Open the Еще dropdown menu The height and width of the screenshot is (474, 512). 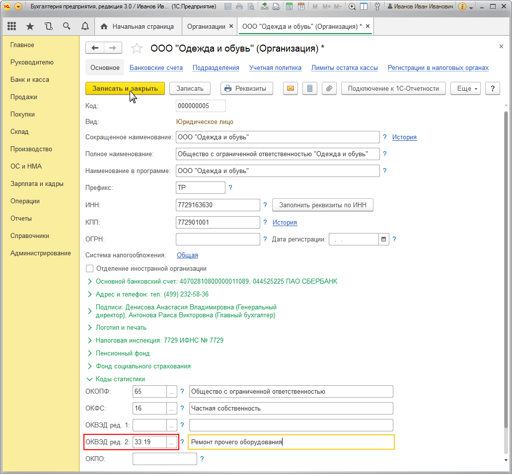click(x=465, y=88)
